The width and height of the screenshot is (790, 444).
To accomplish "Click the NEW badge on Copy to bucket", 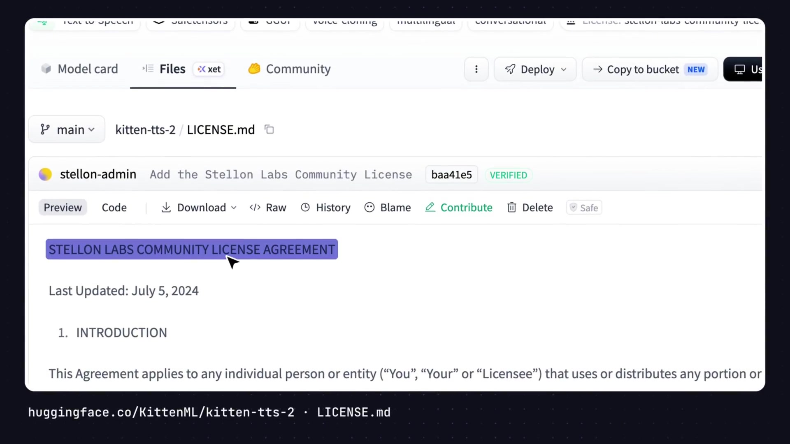I will click(696, 69).
